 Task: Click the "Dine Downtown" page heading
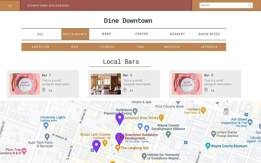point(128,20)
